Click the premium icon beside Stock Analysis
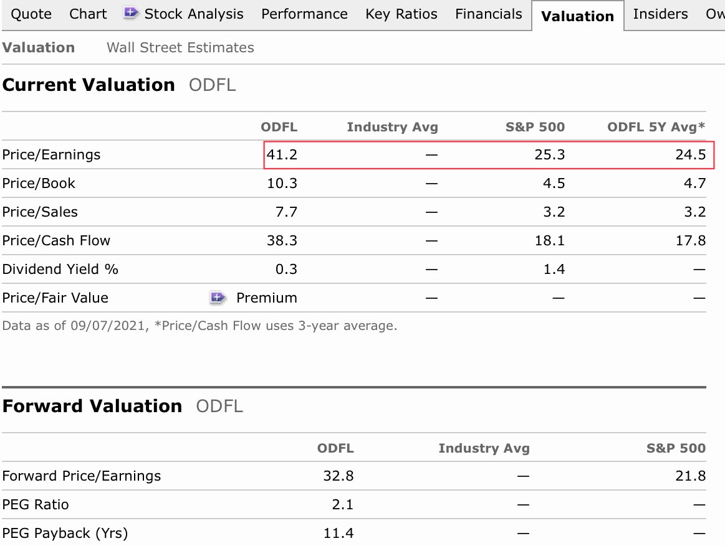The height and width of the screenshot is (546, 725). 131,13
